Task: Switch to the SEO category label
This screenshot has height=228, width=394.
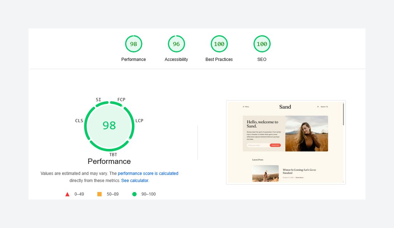Action: [262, 59]
